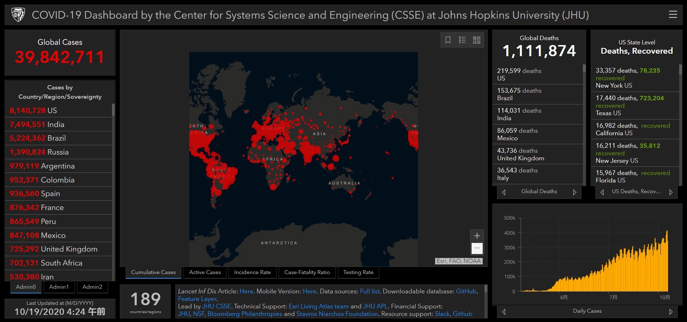The width and height of the screenshot is (687, 322).
Task: Switch to Case-Fatality Ratio map tab
Action: tap(307, 272)
